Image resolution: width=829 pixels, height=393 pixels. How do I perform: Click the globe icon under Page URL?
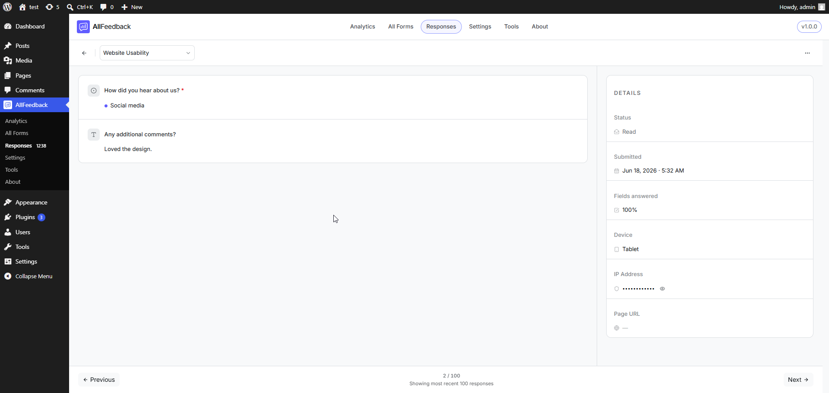point(617,328)
